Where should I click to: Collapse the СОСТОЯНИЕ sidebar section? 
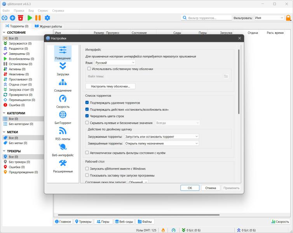4,32
